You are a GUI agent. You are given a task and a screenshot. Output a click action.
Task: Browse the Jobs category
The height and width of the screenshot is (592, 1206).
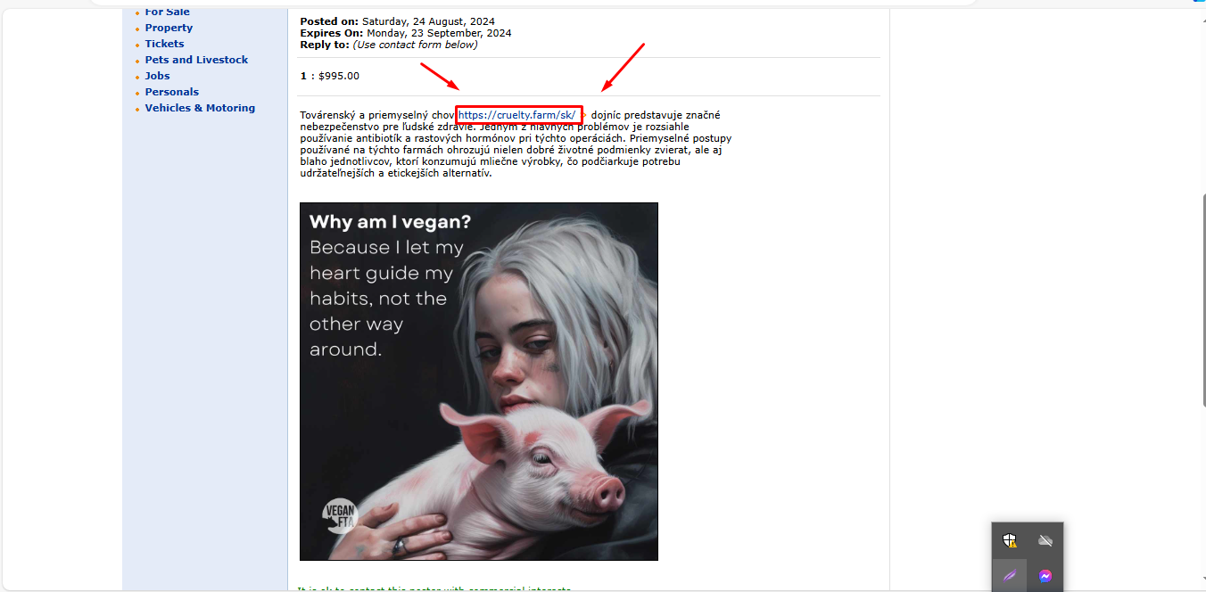tap(157, 76)
